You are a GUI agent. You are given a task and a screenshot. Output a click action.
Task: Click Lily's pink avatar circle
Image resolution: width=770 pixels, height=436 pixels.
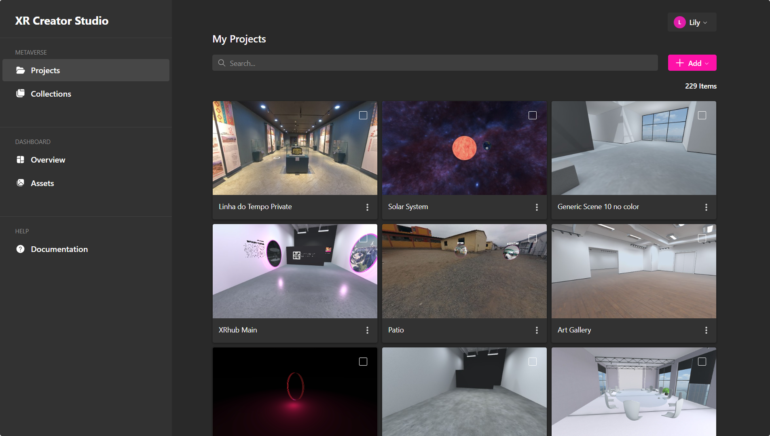click(x=679, y=22)
